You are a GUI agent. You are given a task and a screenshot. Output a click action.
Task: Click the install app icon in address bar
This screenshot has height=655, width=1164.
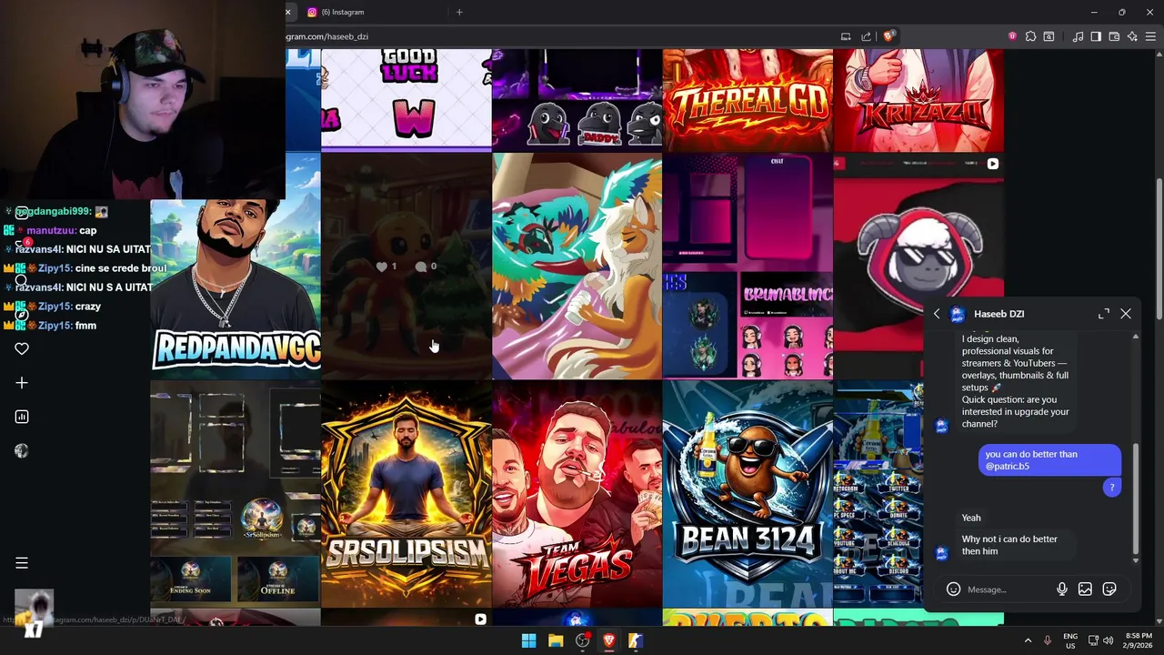click(x=846, y=36)
